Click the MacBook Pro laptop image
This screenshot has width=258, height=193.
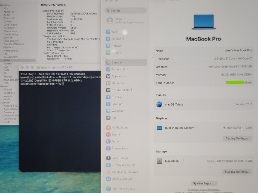204,22
